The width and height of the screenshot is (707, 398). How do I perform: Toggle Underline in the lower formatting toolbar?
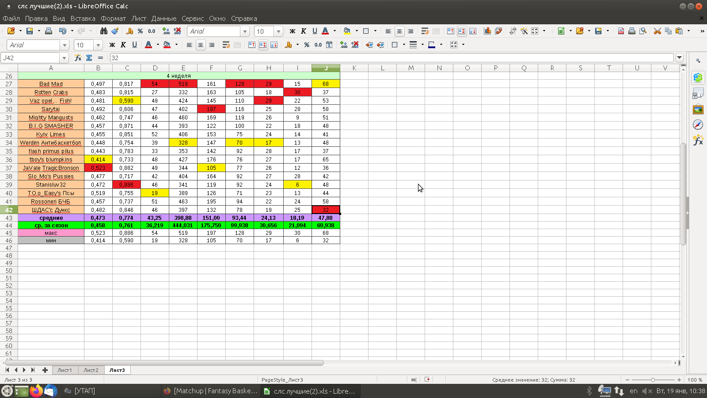click(x=135, y=45)
